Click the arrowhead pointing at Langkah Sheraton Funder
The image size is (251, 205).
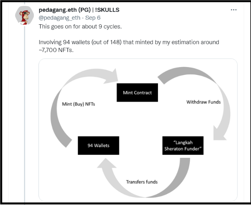[220, 133]
